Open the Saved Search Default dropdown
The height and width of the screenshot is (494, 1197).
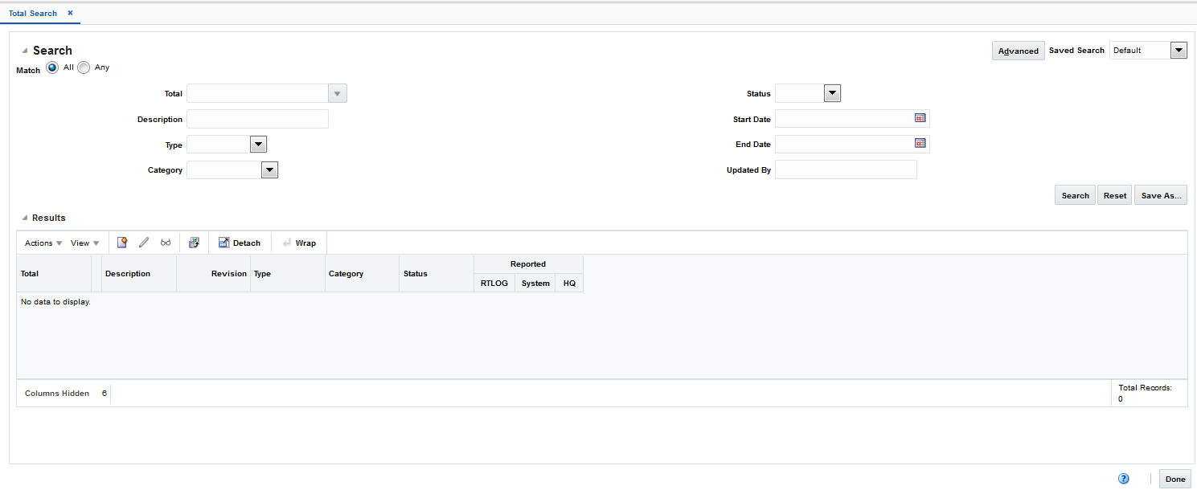tap(1179, 50)
